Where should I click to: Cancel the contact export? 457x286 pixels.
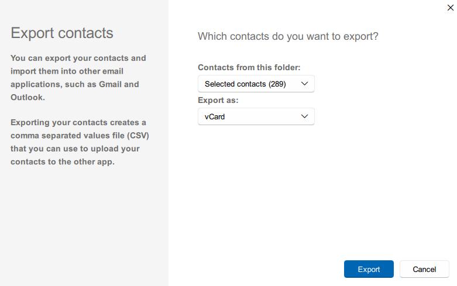424,269
